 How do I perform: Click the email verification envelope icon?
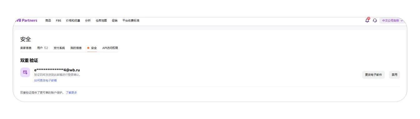(x=25, y=72)
